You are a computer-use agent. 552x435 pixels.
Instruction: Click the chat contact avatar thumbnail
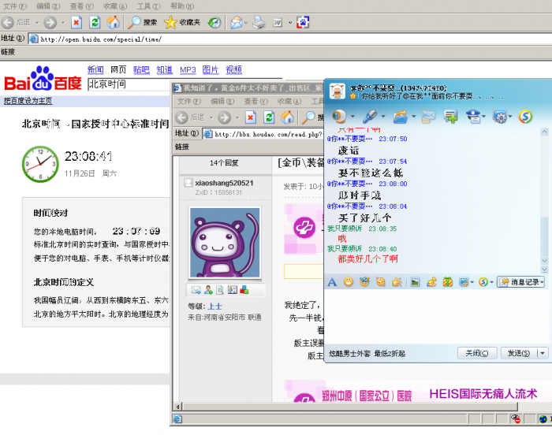[x=337, y=91]
